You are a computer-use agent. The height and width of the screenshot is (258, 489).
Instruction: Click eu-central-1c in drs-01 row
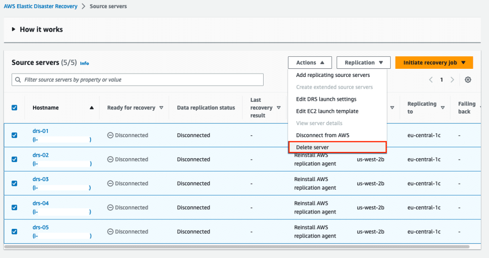click(424, 135)
